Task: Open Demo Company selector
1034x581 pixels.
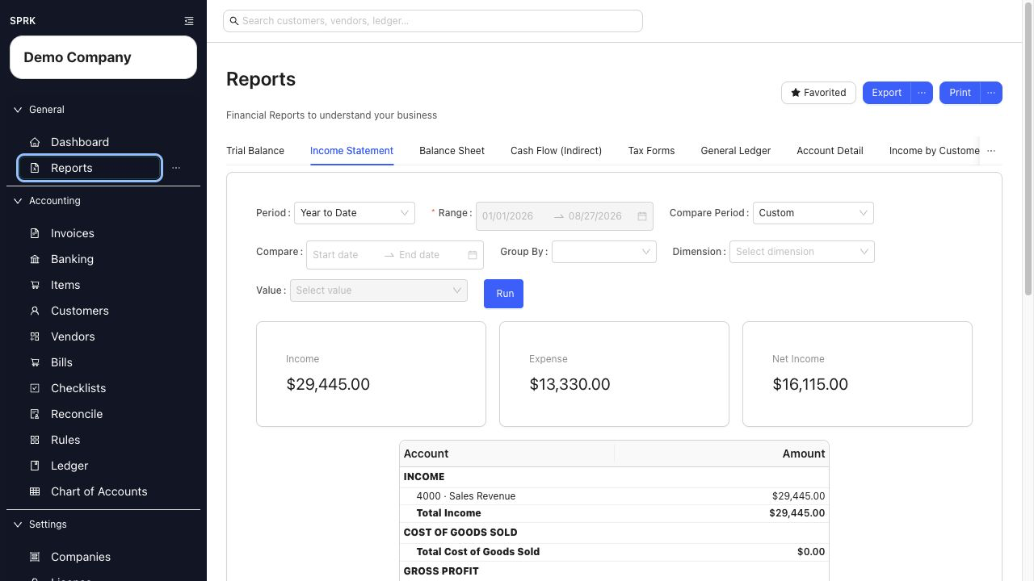Action: coord(103,57)
